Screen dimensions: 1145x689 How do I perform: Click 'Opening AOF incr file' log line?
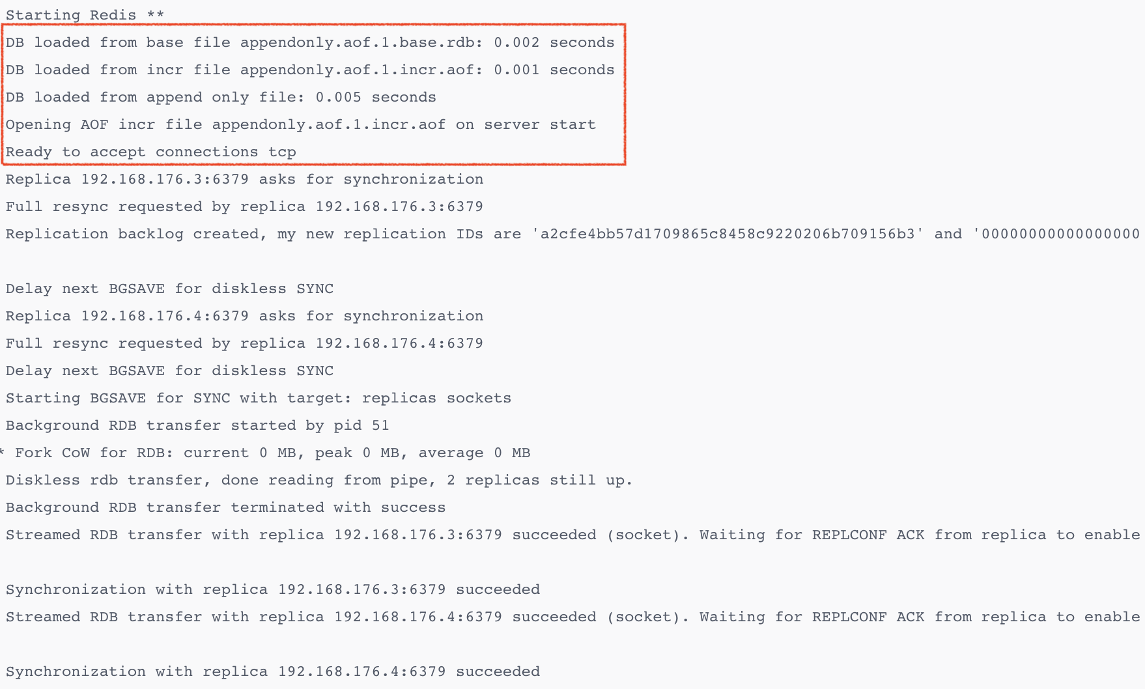(300, 124)
